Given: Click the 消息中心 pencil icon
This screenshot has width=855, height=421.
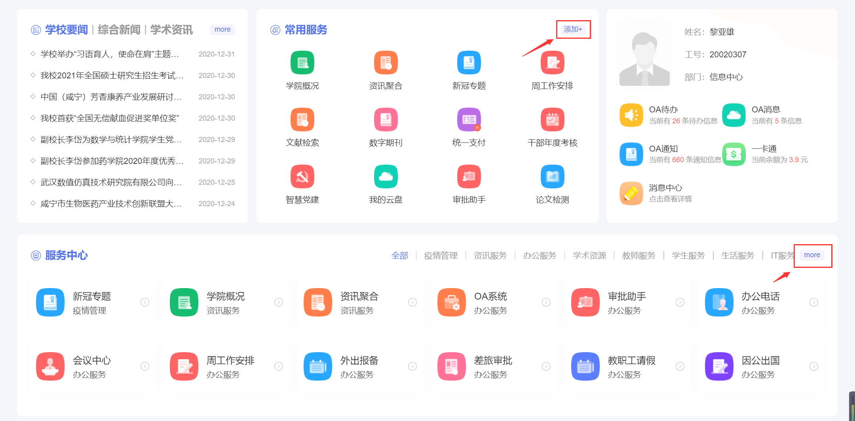Looking at the screenshot, I should coord(631,193).
